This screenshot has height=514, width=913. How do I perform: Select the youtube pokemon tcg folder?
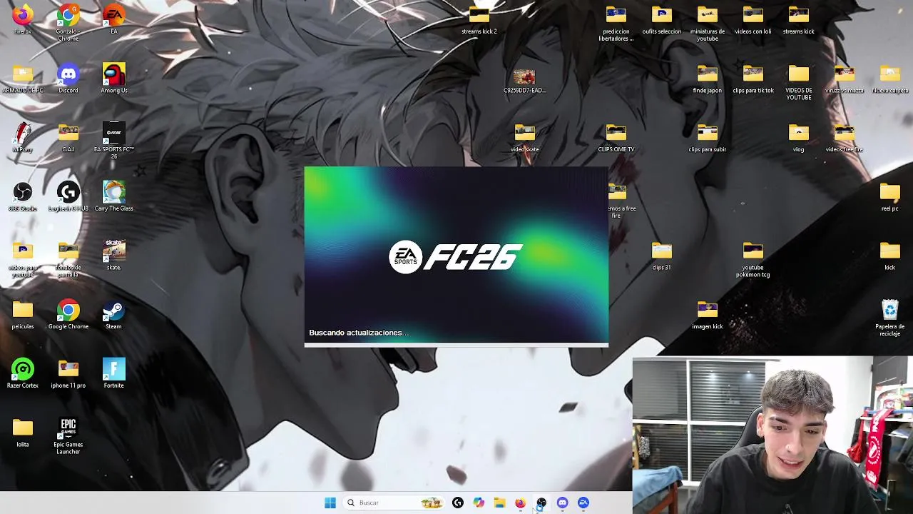(x=753, y=259)
